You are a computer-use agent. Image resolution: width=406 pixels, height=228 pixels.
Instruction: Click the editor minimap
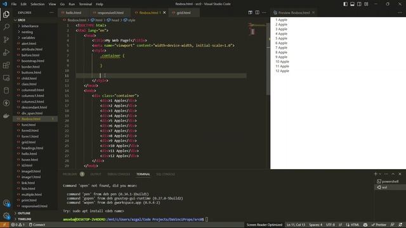[x=256, y=28]
